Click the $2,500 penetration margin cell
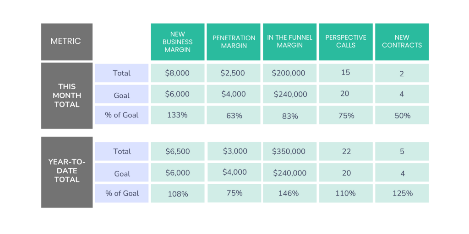The image size is (469, 234). coord(234,73)
